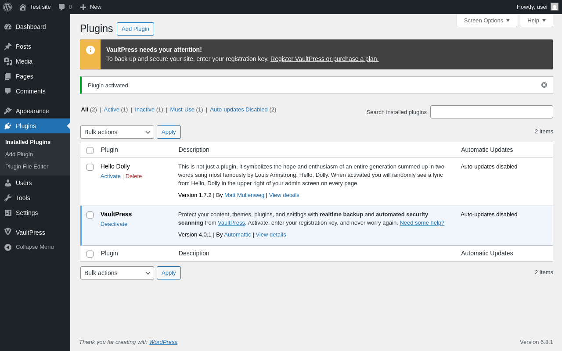
Task: Open the bottom Bulk actions dropdown
Action: 117,273
